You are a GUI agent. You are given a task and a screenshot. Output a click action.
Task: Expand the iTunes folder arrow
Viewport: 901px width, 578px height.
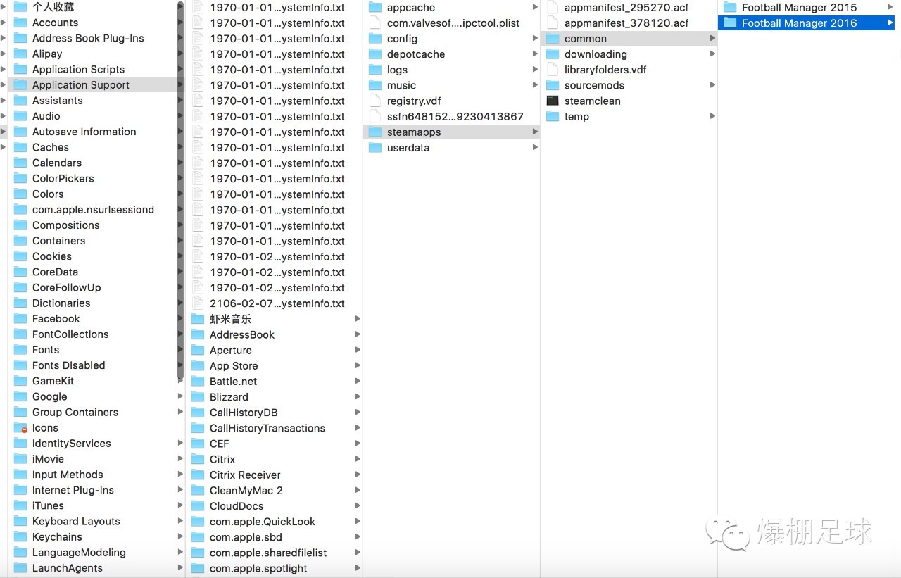[x=180, y=506]
